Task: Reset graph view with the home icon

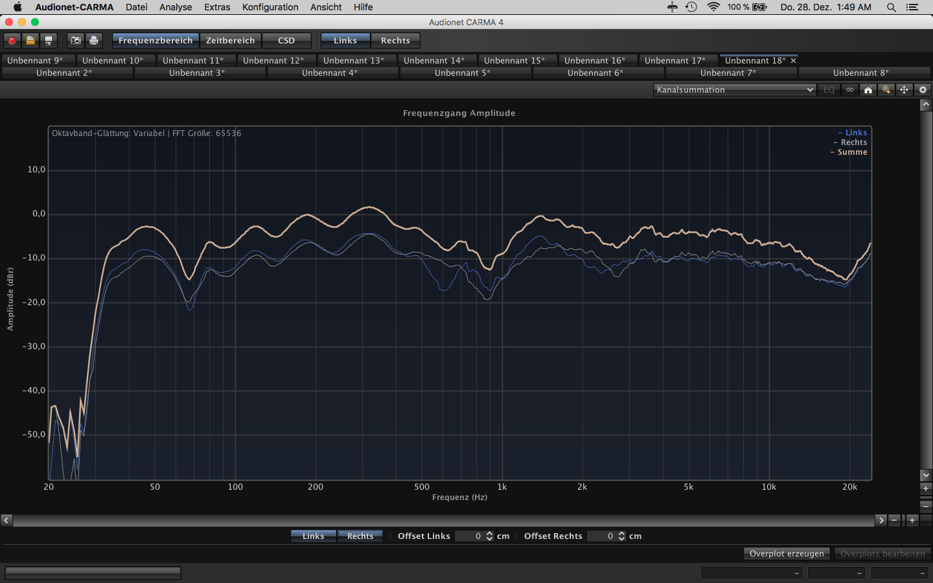Action: 868,90
